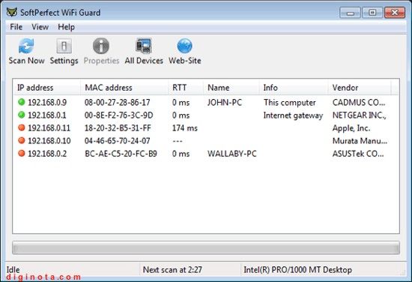The height and width of the screenshot is (282, 412).
Task: Click MAC address BC-AE-C5-20-FC-B9
Action: pyautogui.click(x=121, y=154)
